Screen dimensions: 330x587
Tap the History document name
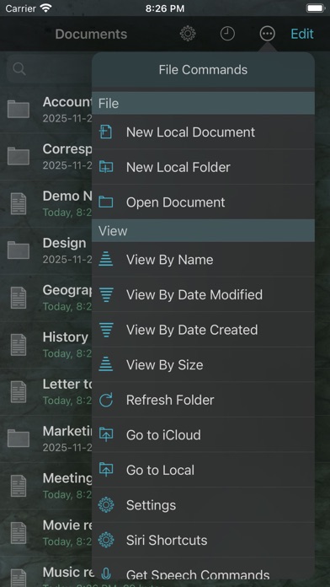click(x=65, y=337)
